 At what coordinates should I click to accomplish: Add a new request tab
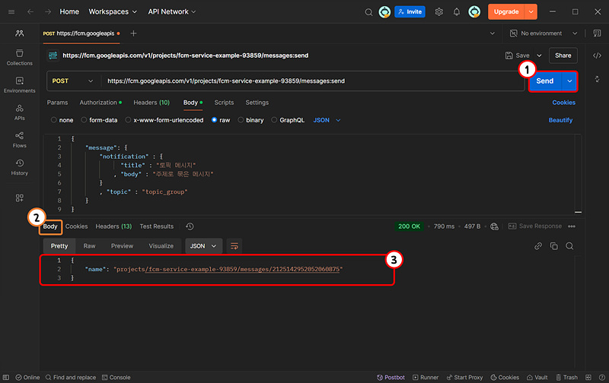click(x=133, y=33)
